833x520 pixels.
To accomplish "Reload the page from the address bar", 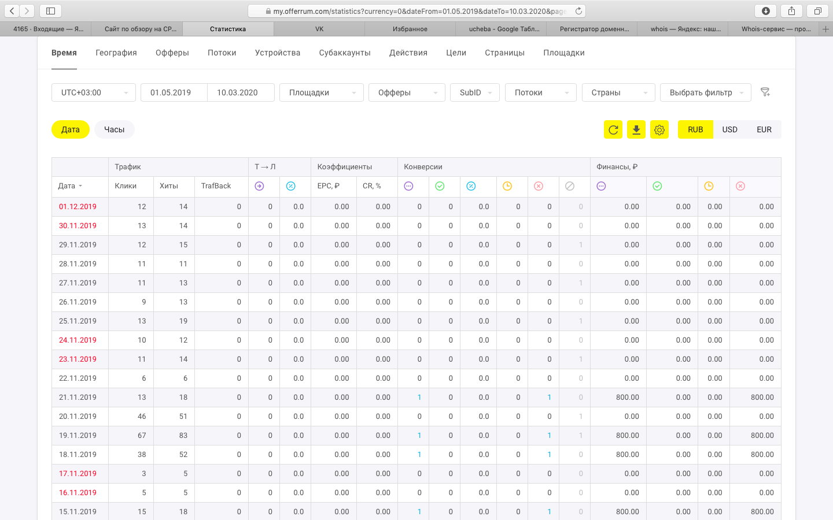I will (578, 11).
